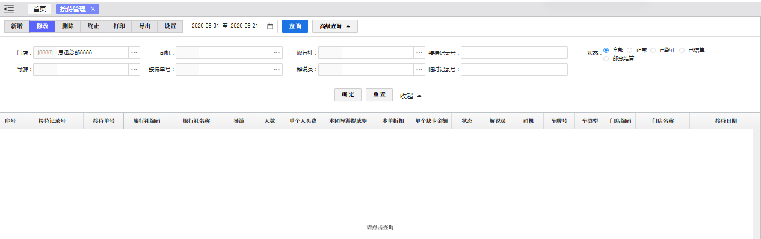This screenshot has width=761, height=239.
Task: Select the 正常 status radio
Action: point(630,50)
